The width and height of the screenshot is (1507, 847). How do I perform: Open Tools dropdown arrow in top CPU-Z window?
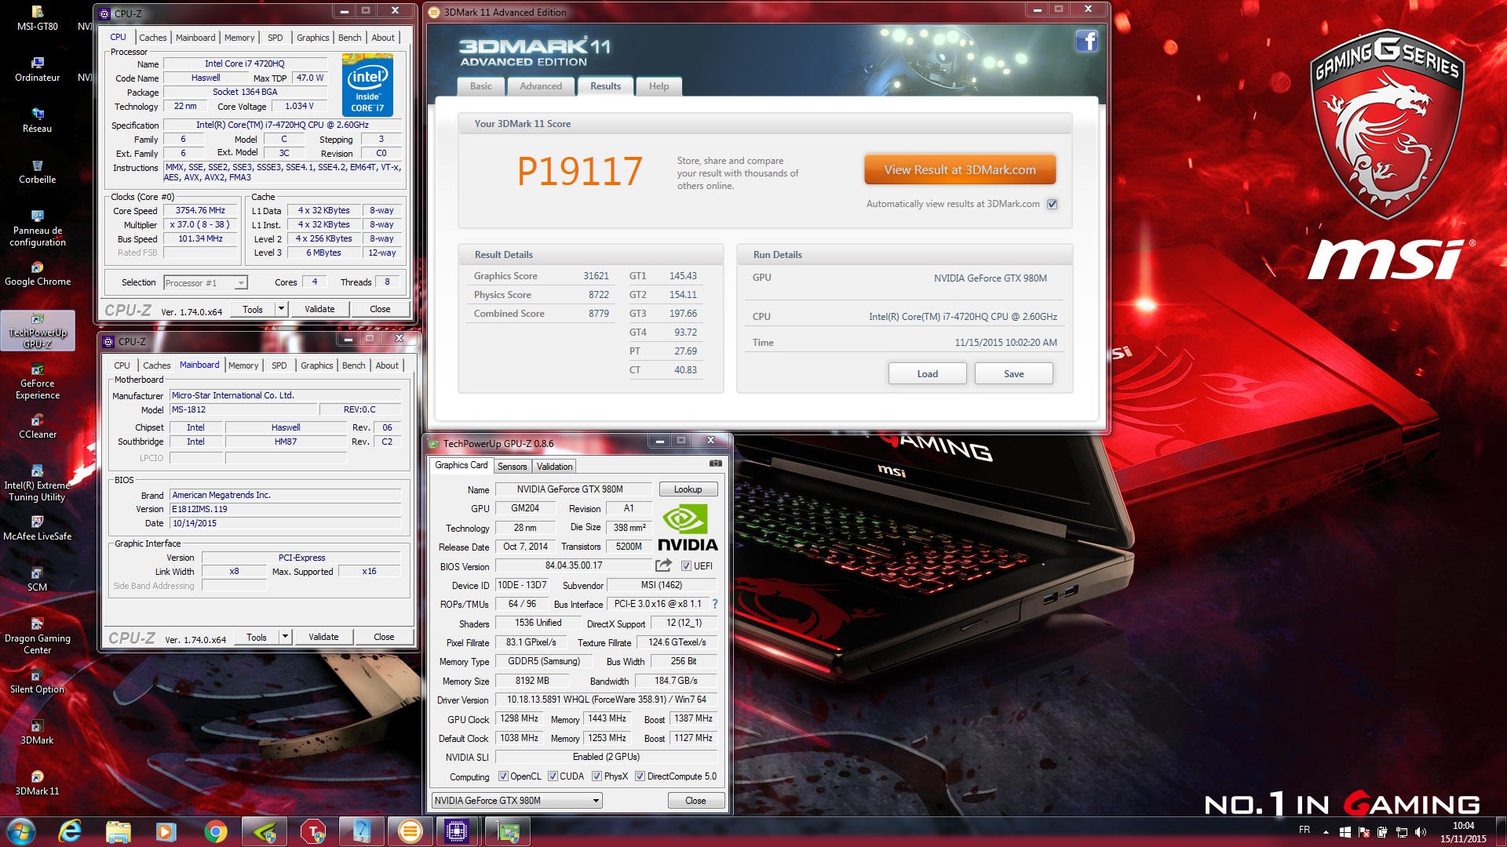(281, 309)
